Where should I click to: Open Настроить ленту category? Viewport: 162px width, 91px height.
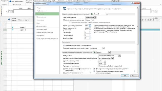[x=47, y=29]
